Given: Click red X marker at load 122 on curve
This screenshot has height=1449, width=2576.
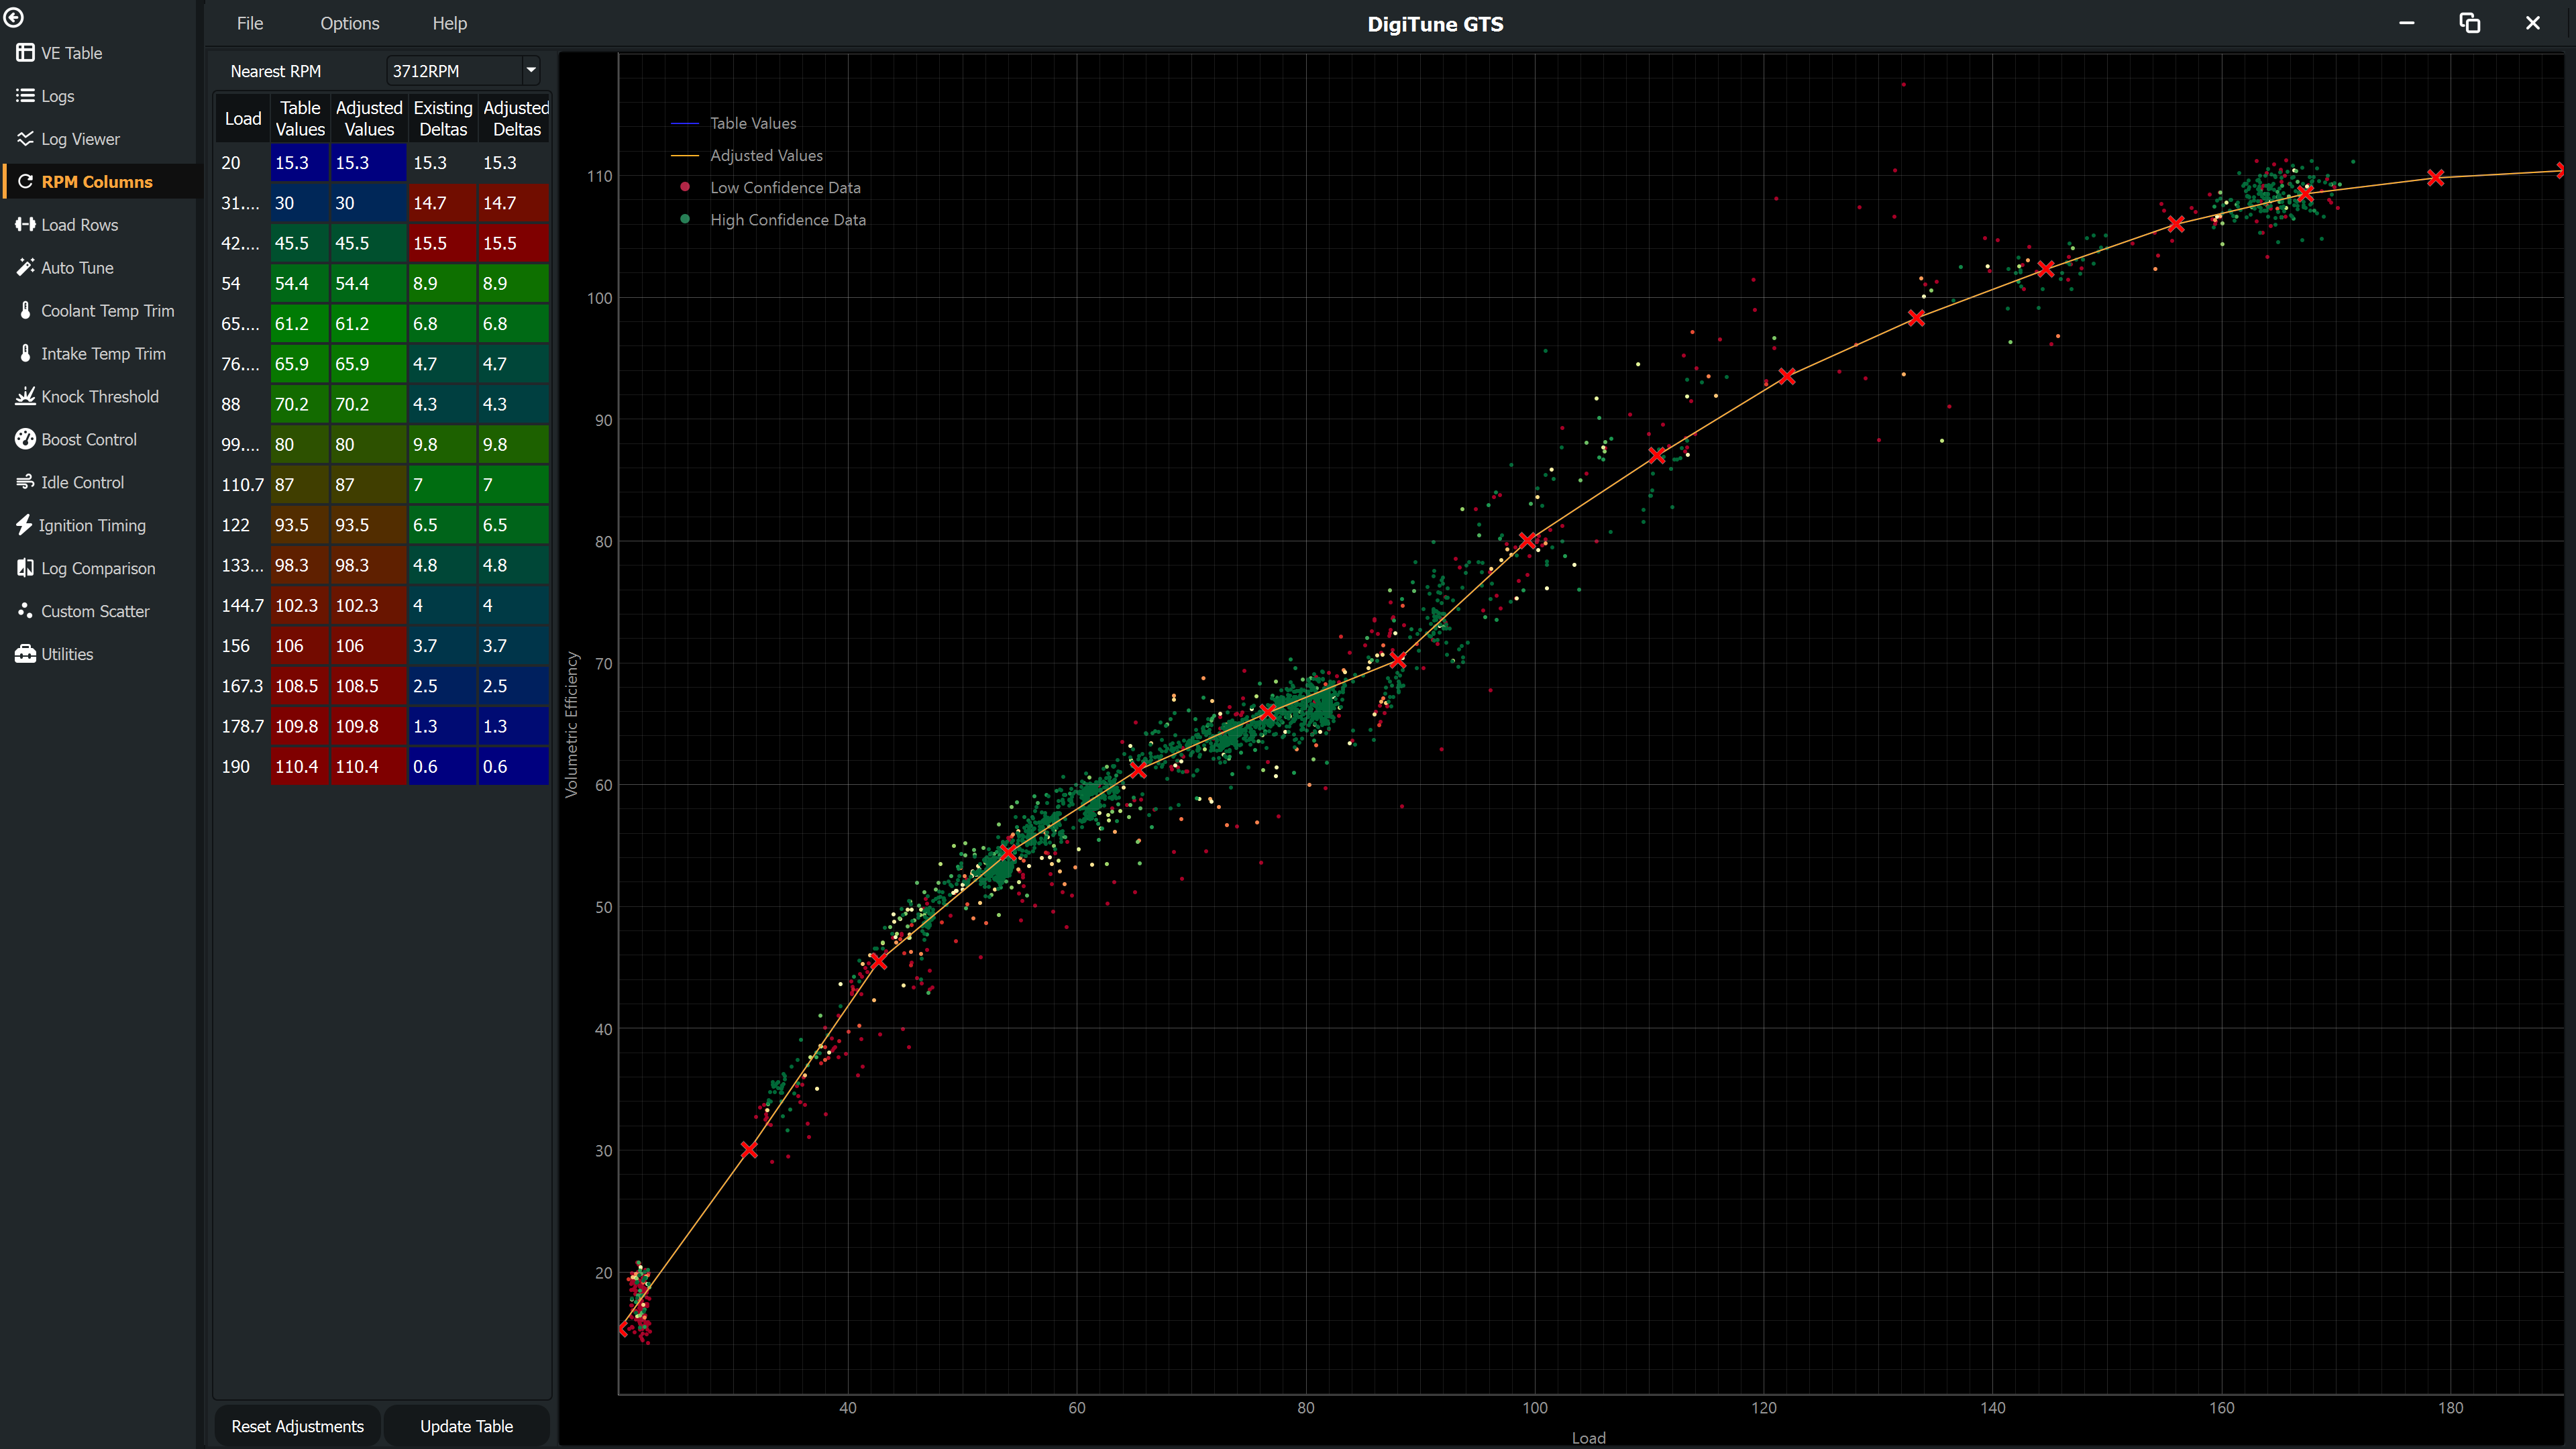Looking at the screenshot, I should click(x=1787, y=377).
